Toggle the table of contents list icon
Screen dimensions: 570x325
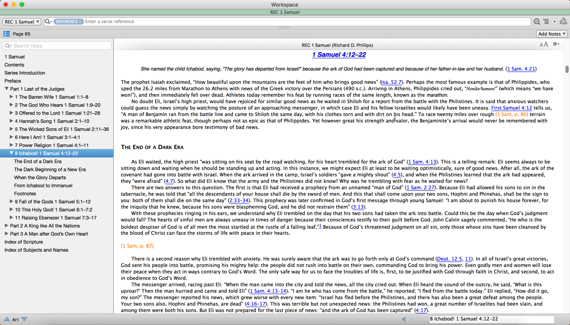(x=6, y=34)
